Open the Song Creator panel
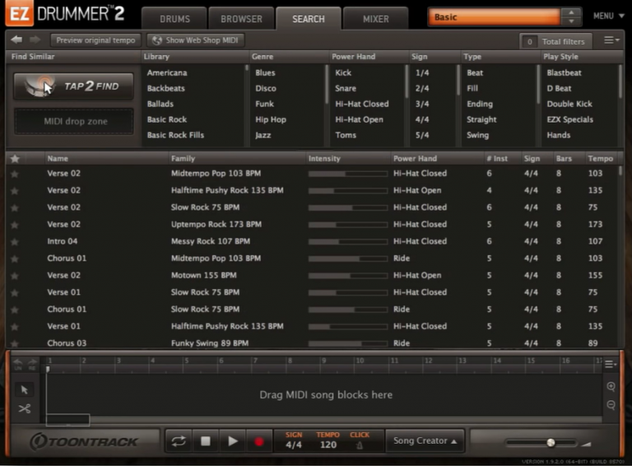The width and height of the screenshot is (632, 466). pyautogui.click(x=425, y=441)
